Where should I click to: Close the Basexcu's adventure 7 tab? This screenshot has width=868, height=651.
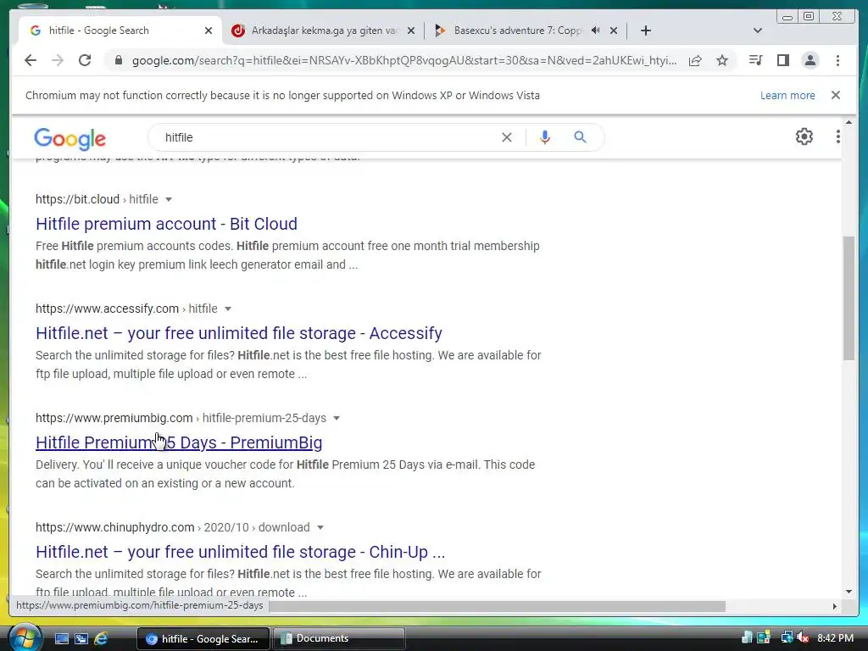point(614,31)
